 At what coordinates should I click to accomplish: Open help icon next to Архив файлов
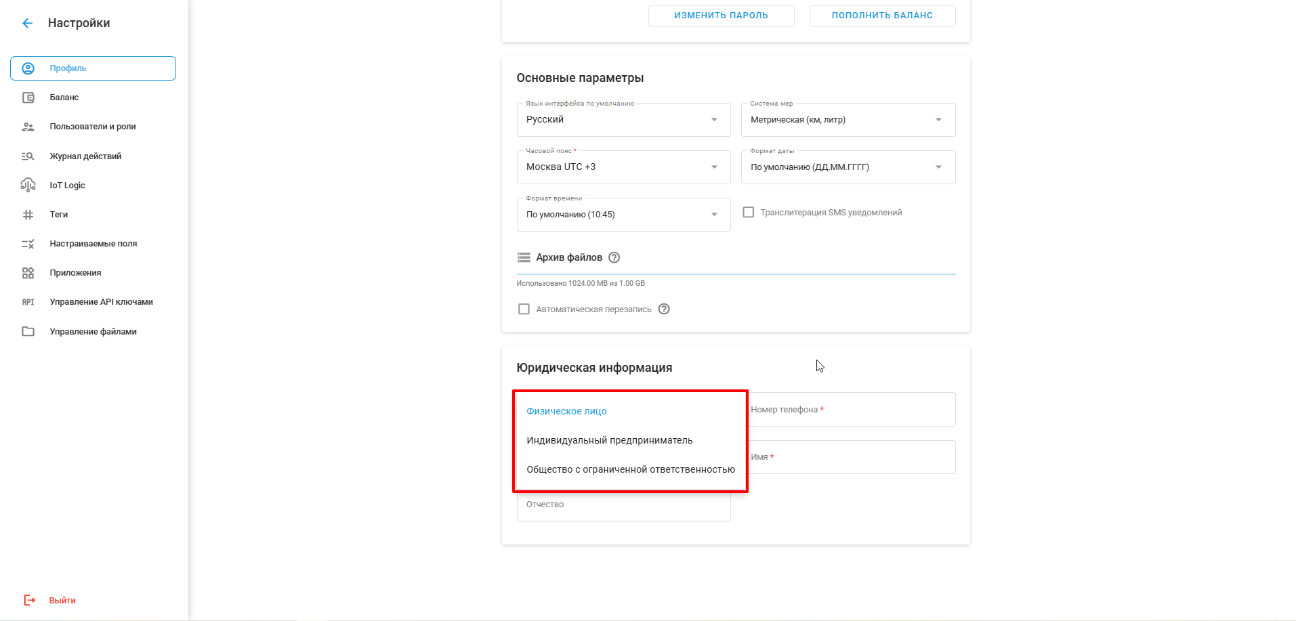pos(614,257)
